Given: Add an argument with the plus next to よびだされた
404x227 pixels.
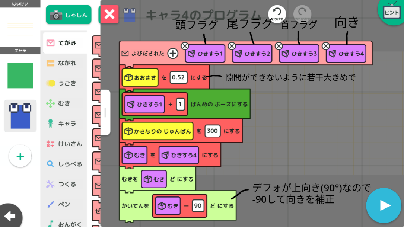Looking at the screenshot, I should point(173,54).
